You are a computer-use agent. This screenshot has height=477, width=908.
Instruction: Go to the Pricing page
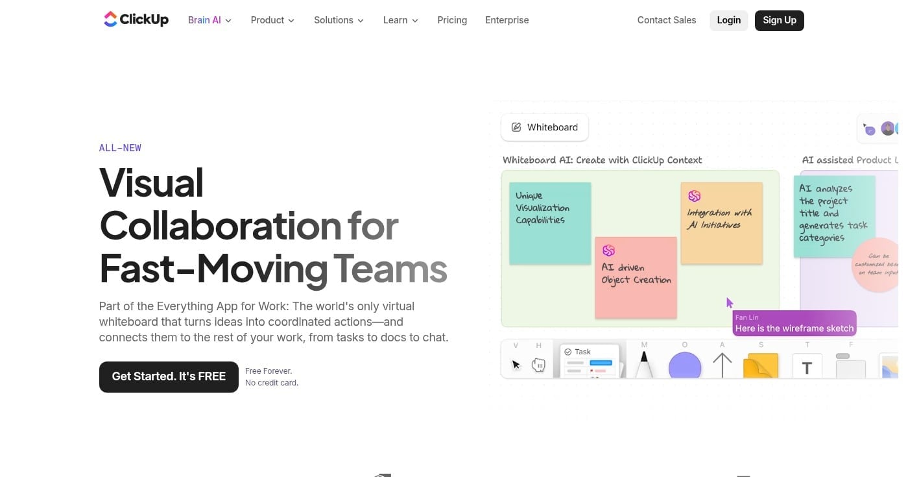[x=452, y=20]
